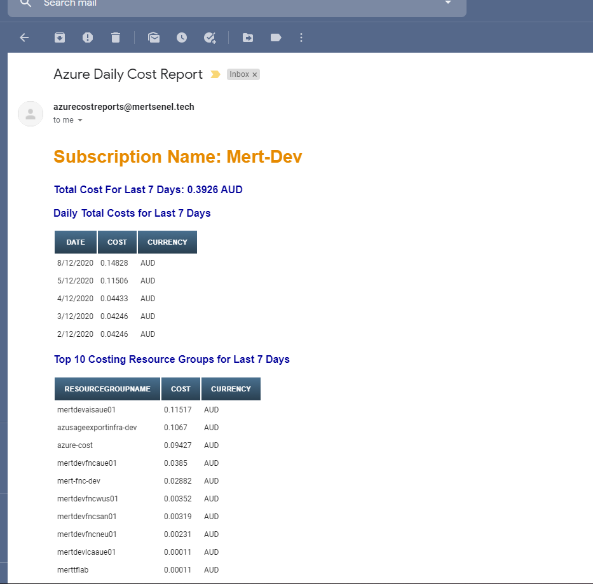The height and width of the screenshot is (584, 593).
Task: Click resource group mertdevlcaaue01
Action: point(86,552)
